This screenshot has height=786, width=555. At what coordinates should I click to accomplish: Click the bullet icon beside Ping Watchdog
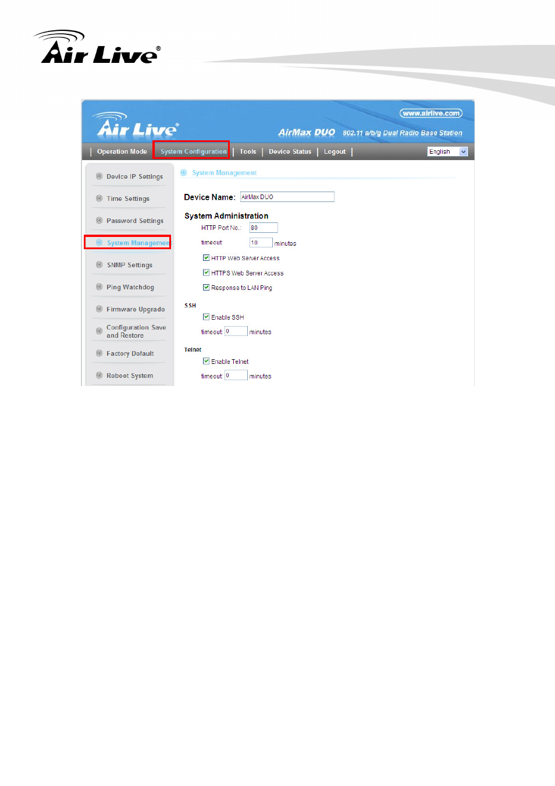coord(99,287)
